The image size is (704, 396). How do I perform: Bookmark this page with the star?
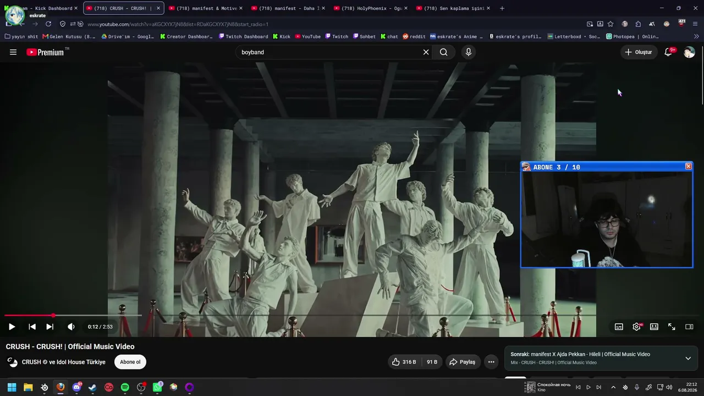click(x=610, y=24)
